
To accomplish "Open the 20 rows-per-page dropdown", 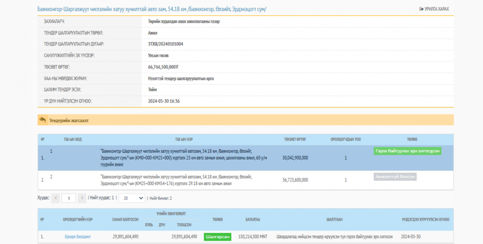I will click(x=131, y=198).
